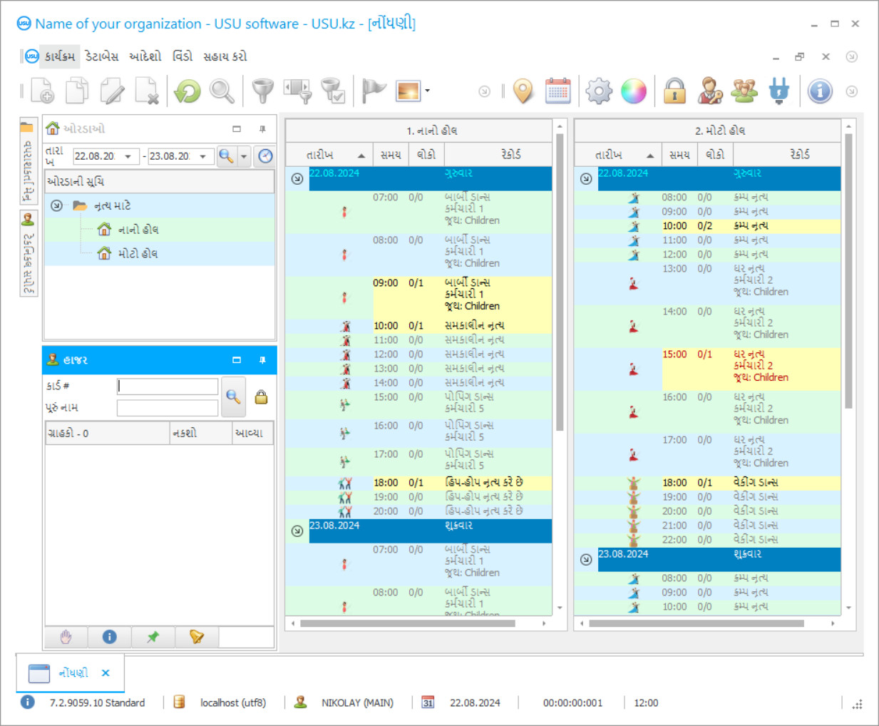Open start date 22.08 dropdown arrow

[x=128, y=156]
